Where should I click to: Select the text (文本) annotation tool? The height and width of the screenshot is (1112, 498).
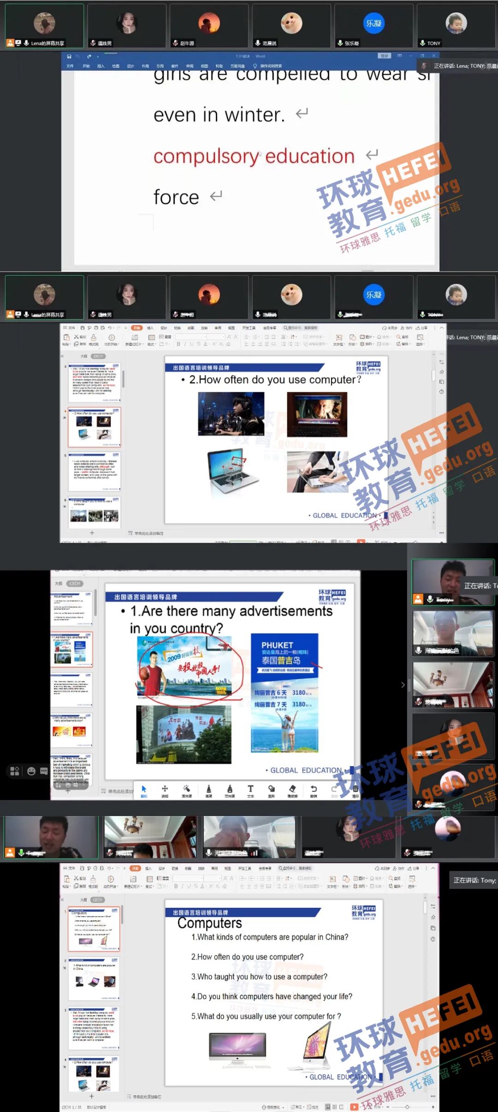250,791
